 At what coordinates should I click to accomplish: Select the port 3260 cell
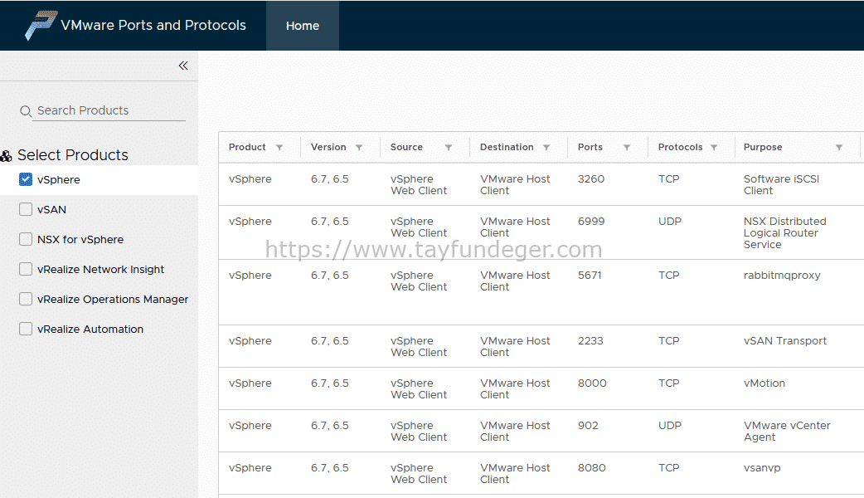click(x=590, y=178)
